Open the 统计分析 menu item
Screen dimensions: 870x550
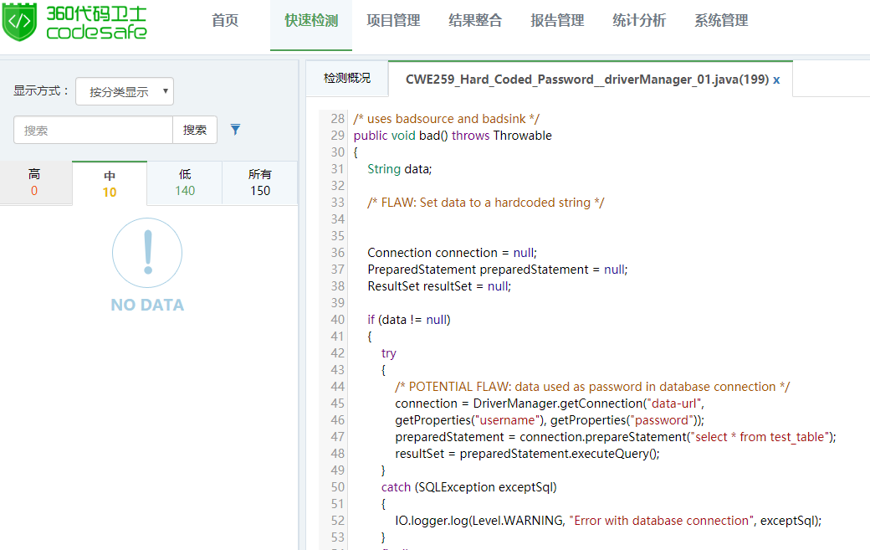coord(639,21)
